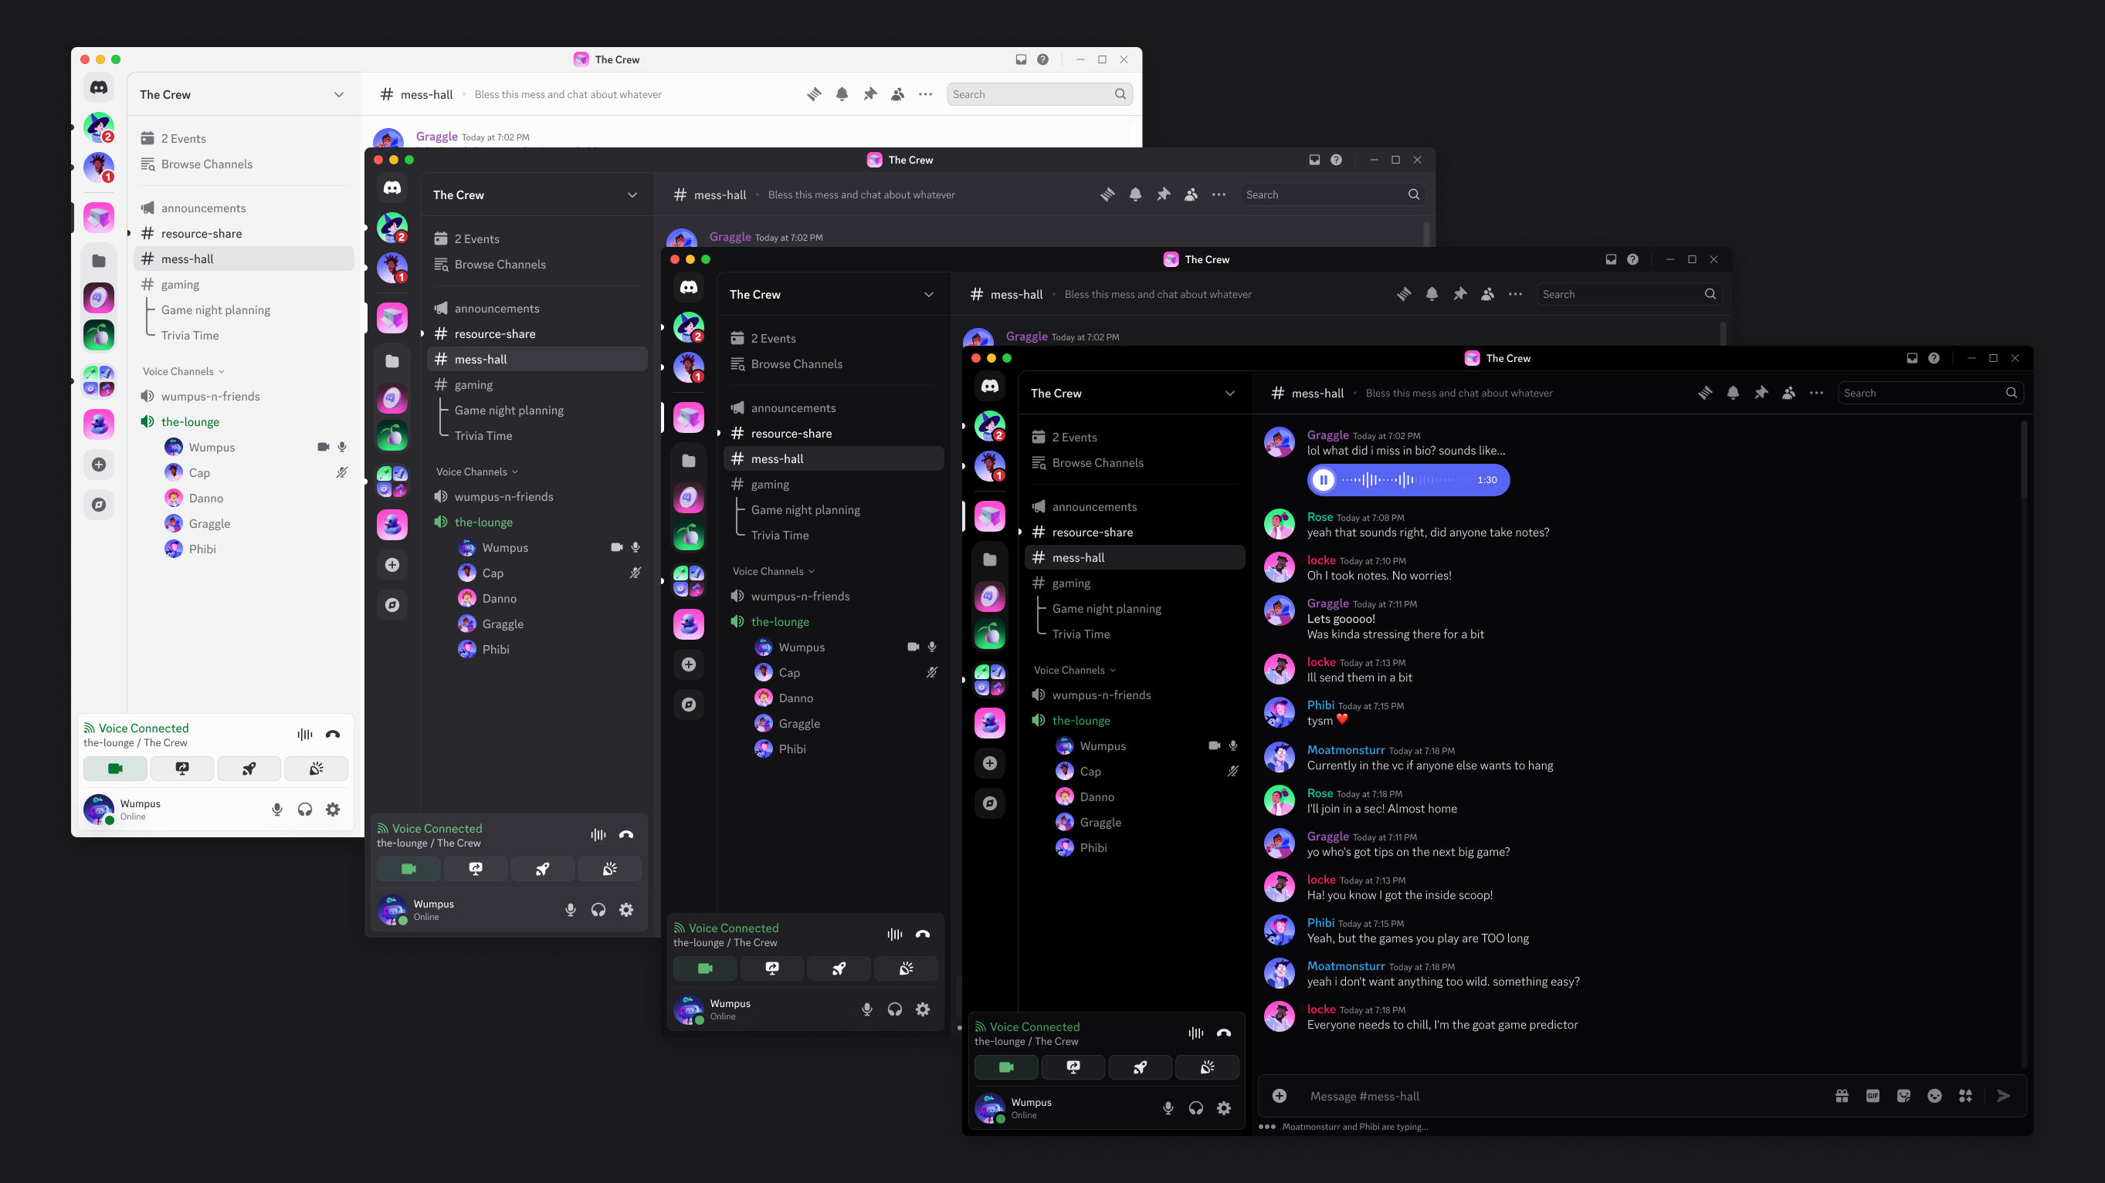Pause Graggle's voice message playback

(x=1323, y=480)
